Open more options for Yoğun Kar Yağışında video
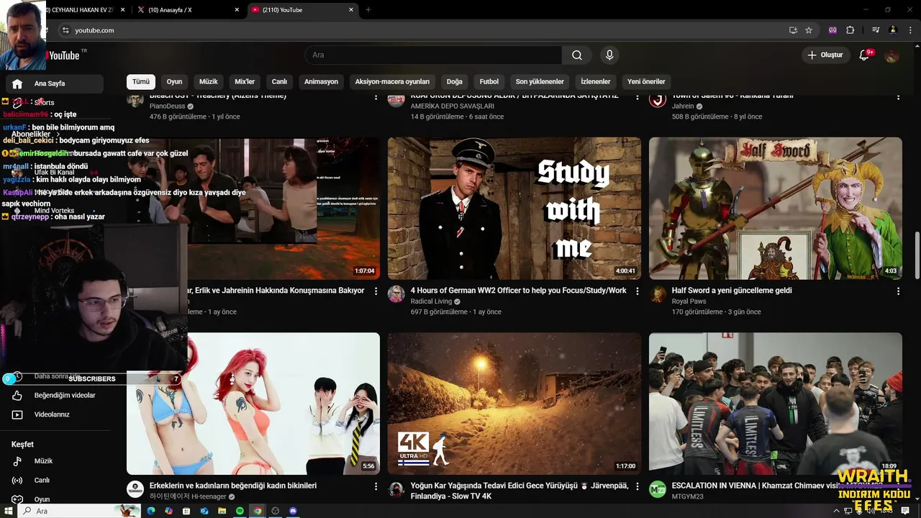Image resolution: width=921 pixels, height=518 pixels. point(637,486)
